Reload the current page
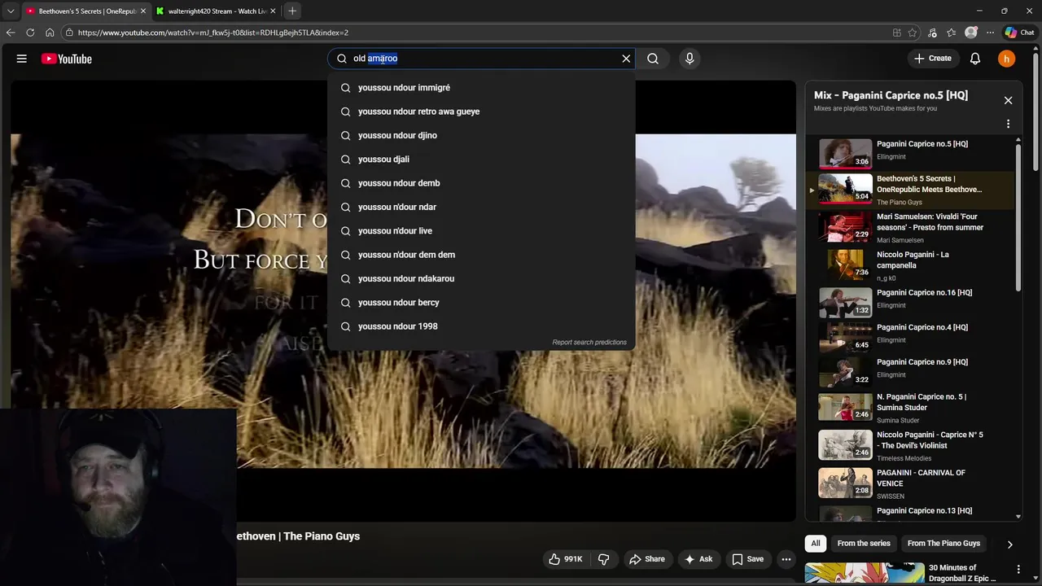The width and height of the screenshot is (1042, 586). [30, 33]
